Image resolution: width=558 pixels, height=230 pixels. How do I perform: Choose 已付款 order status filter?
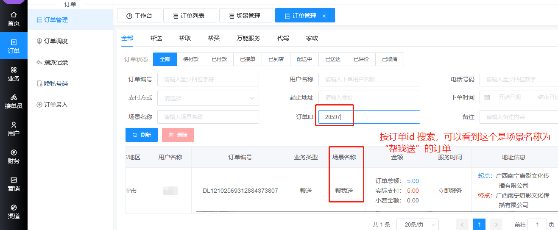pyautogui.click(x=219, y=59)
